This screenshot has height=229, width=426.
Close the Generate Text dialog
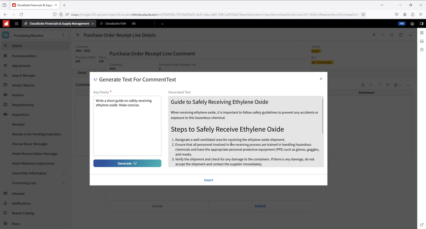[321, 79]
